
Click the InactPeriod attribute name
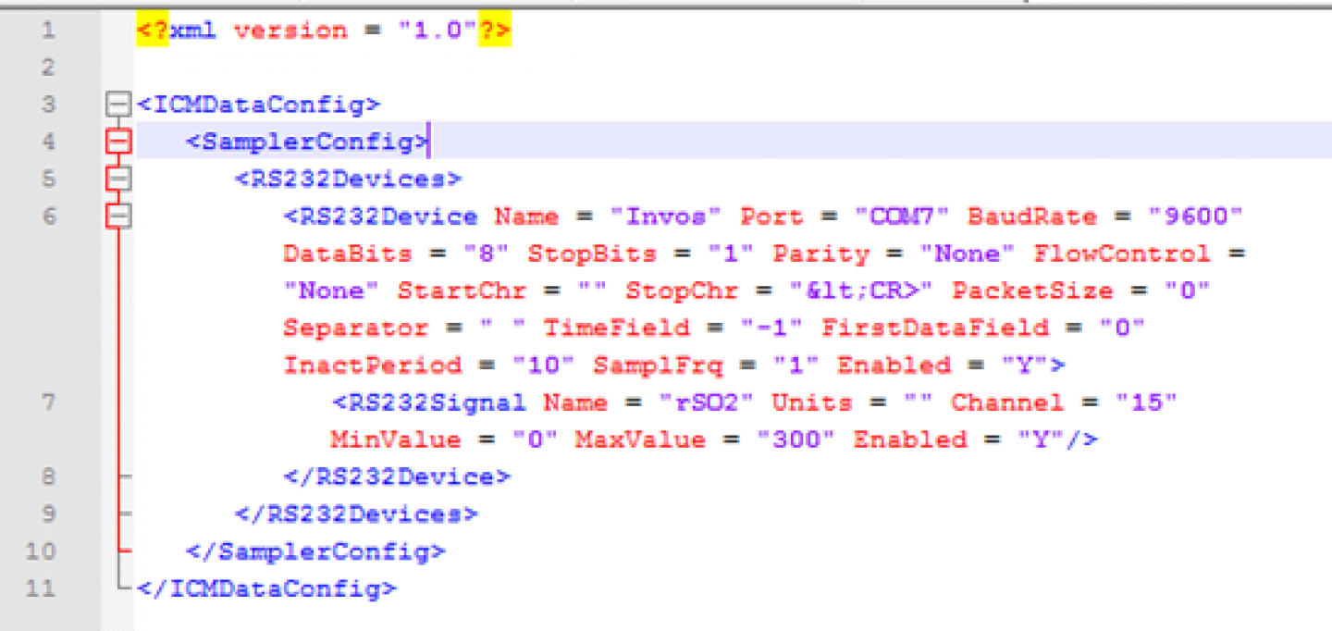pos(372,365)
